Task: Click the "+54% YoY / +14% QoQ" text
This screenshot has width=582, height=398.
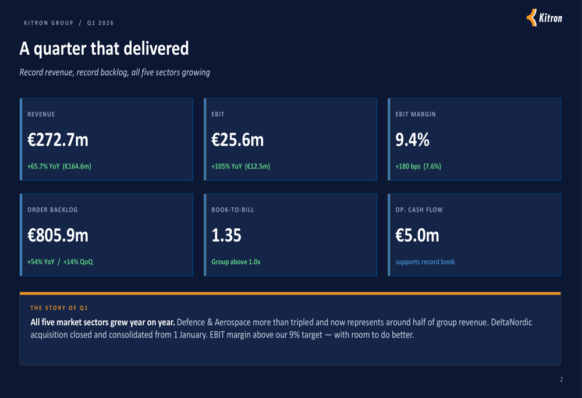Action: pyautogui.click(x=60, y=262)
